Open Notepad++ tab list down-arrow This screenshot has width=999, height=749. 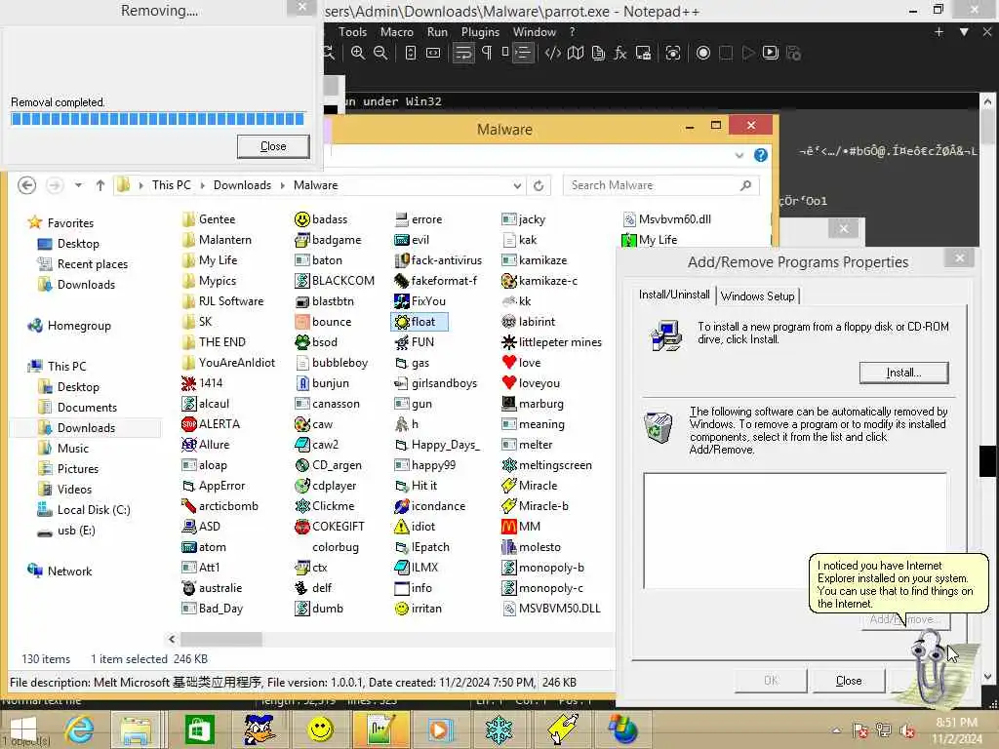tap(964, 32)
